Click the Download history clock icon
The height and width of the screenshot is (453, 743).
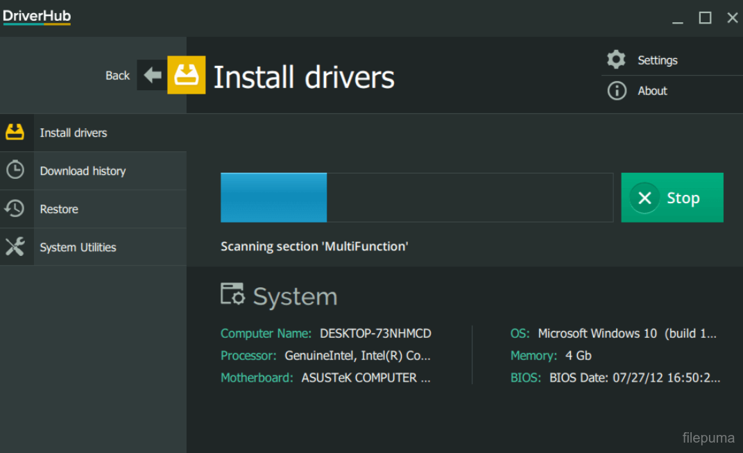15,170
